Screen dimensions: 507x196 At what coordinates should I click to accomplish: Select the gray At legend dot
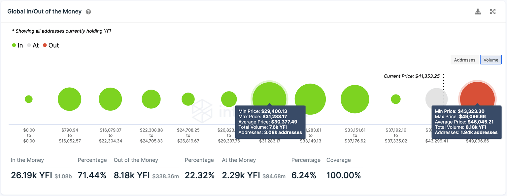coord(29,45)
